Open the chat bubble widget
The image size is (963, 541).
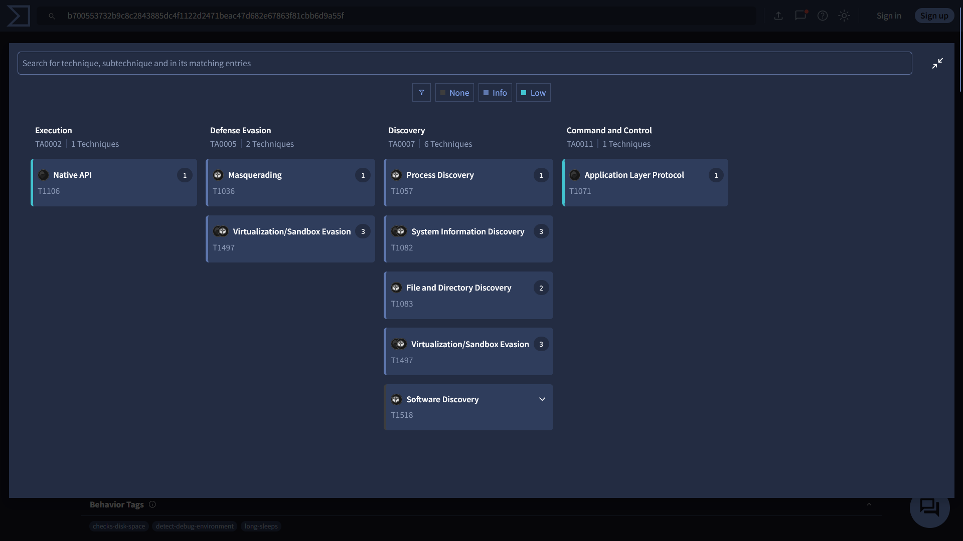click(x=929, y=507)
